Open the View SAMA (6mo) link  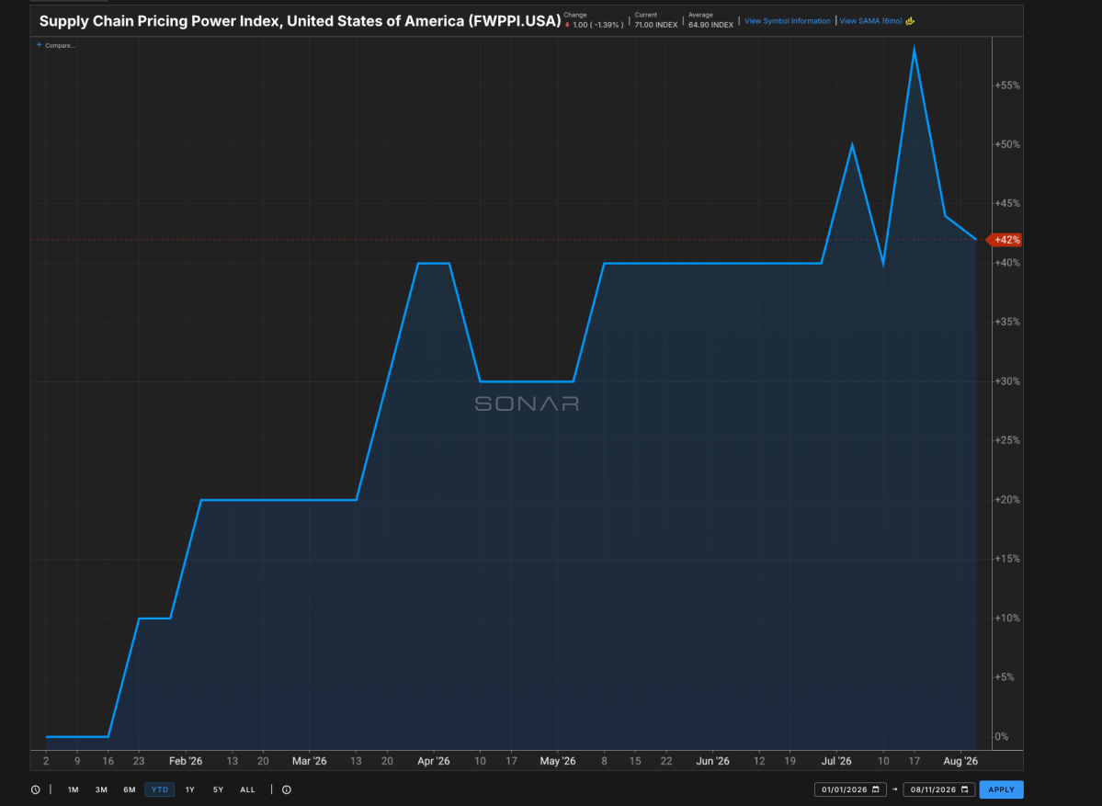870,21
